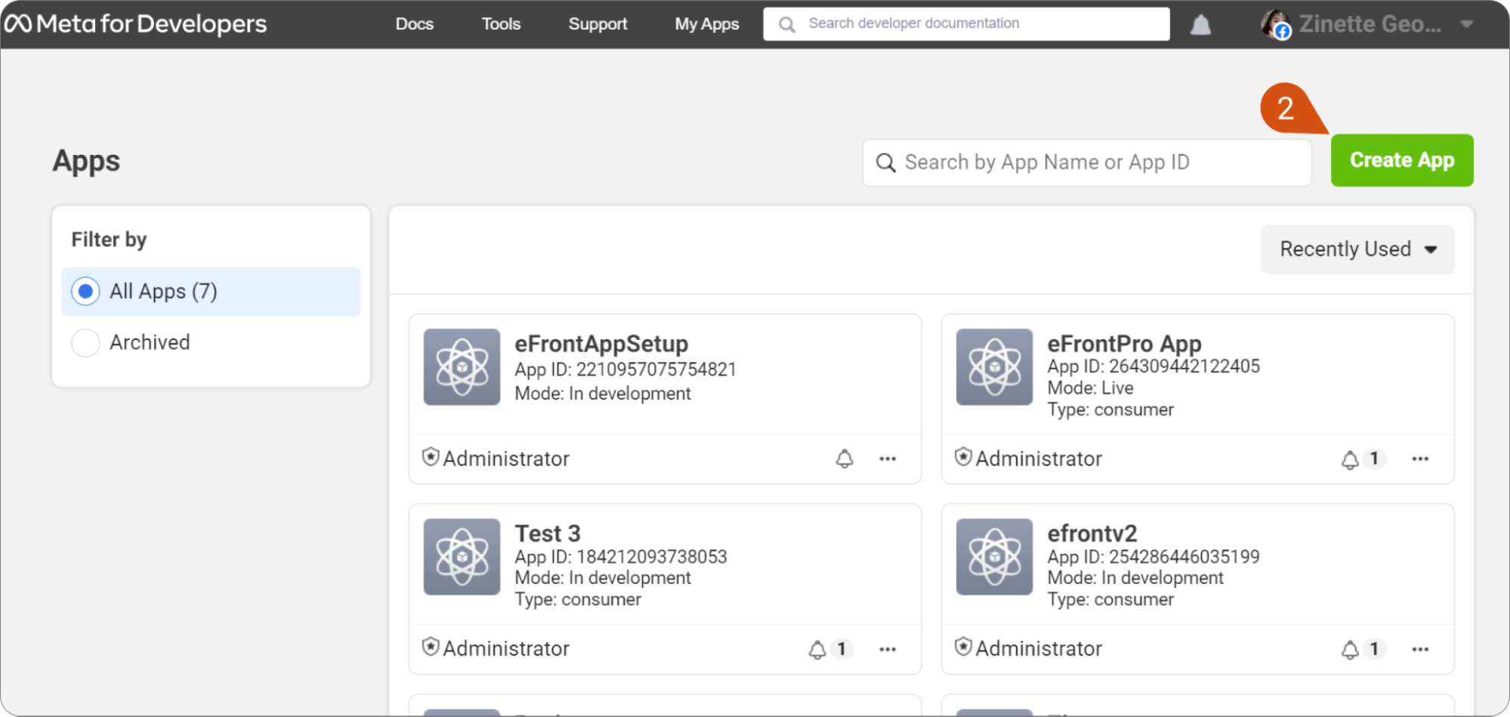This screenshot has height=717, width=1510.
Task: Click notification count 1 on efrontv2
Action: tap(1374, 649)
